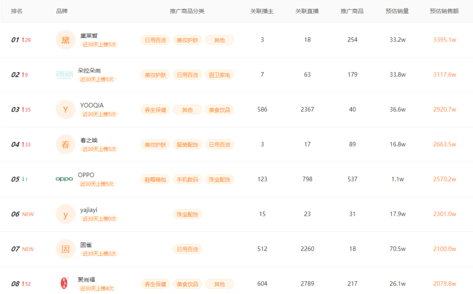Click sales amount 3117.6w for 朵拉朵尚
This screenshot has width=473, height=294.
pyautogui.click(x=445, y=74)
